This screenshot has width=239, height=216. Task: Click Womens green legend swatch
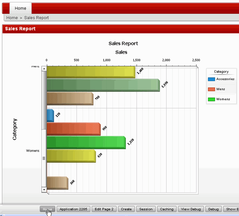point(212,99)
